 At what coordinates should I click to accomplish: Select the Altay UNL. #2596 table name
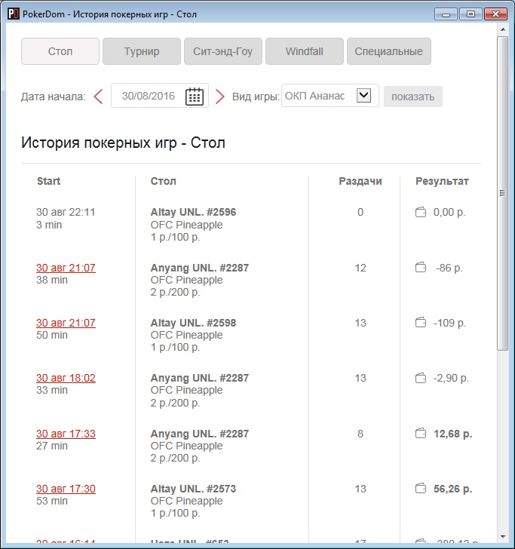pos(193,212)
